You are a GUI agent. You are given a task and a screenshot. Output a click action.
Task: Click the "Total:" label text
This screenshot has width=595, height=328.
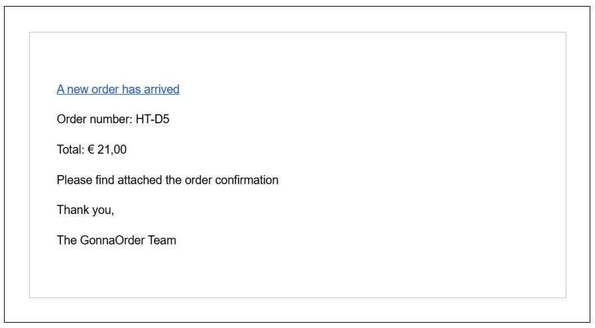pos(70,150)
